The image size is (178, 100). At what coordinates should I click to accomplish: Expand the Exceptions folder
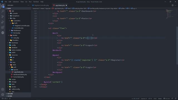point(18,16)
